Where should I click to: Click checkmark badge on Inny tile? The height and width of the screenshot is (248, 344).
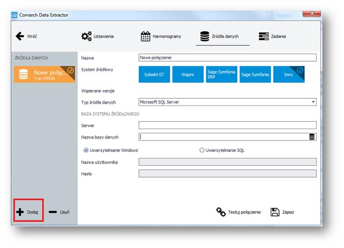[x=300, y=70]
